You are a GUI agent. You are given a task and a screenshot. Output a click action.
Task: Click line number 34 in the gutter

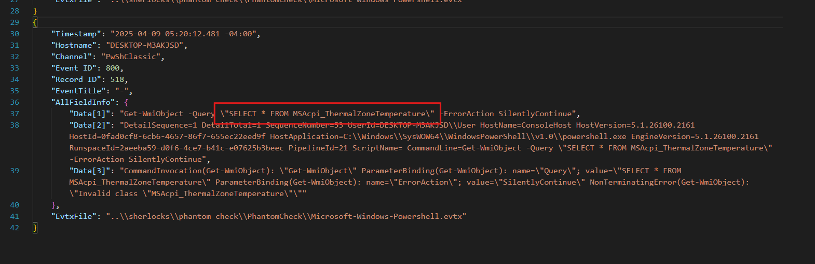coord(15,79)
